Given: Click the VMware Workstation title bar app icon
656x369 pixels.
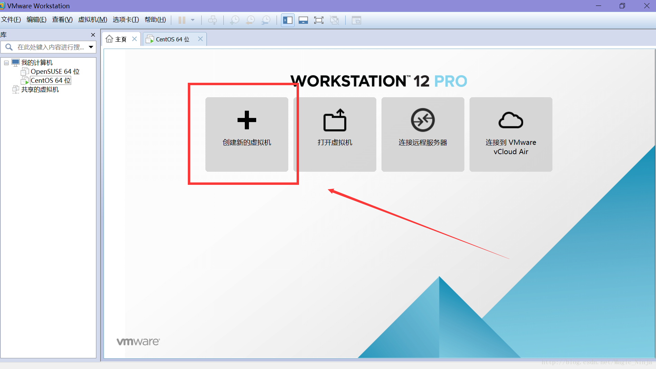Looking at the screenshot, I should click(x=2, y=6).
